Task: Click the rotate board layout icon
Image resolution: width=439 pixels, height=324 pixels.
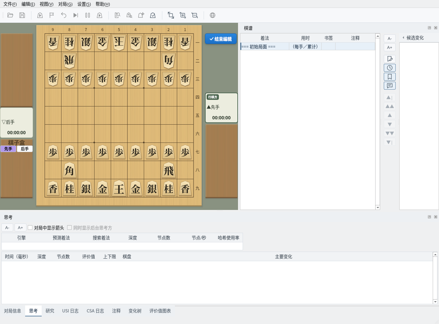Action: (x=171, y=15)
